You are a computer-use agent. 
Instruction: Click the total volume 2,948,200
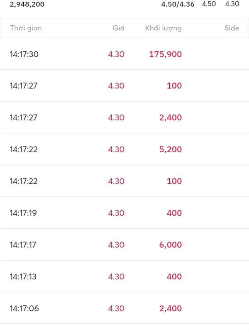(x=27, y=4)
